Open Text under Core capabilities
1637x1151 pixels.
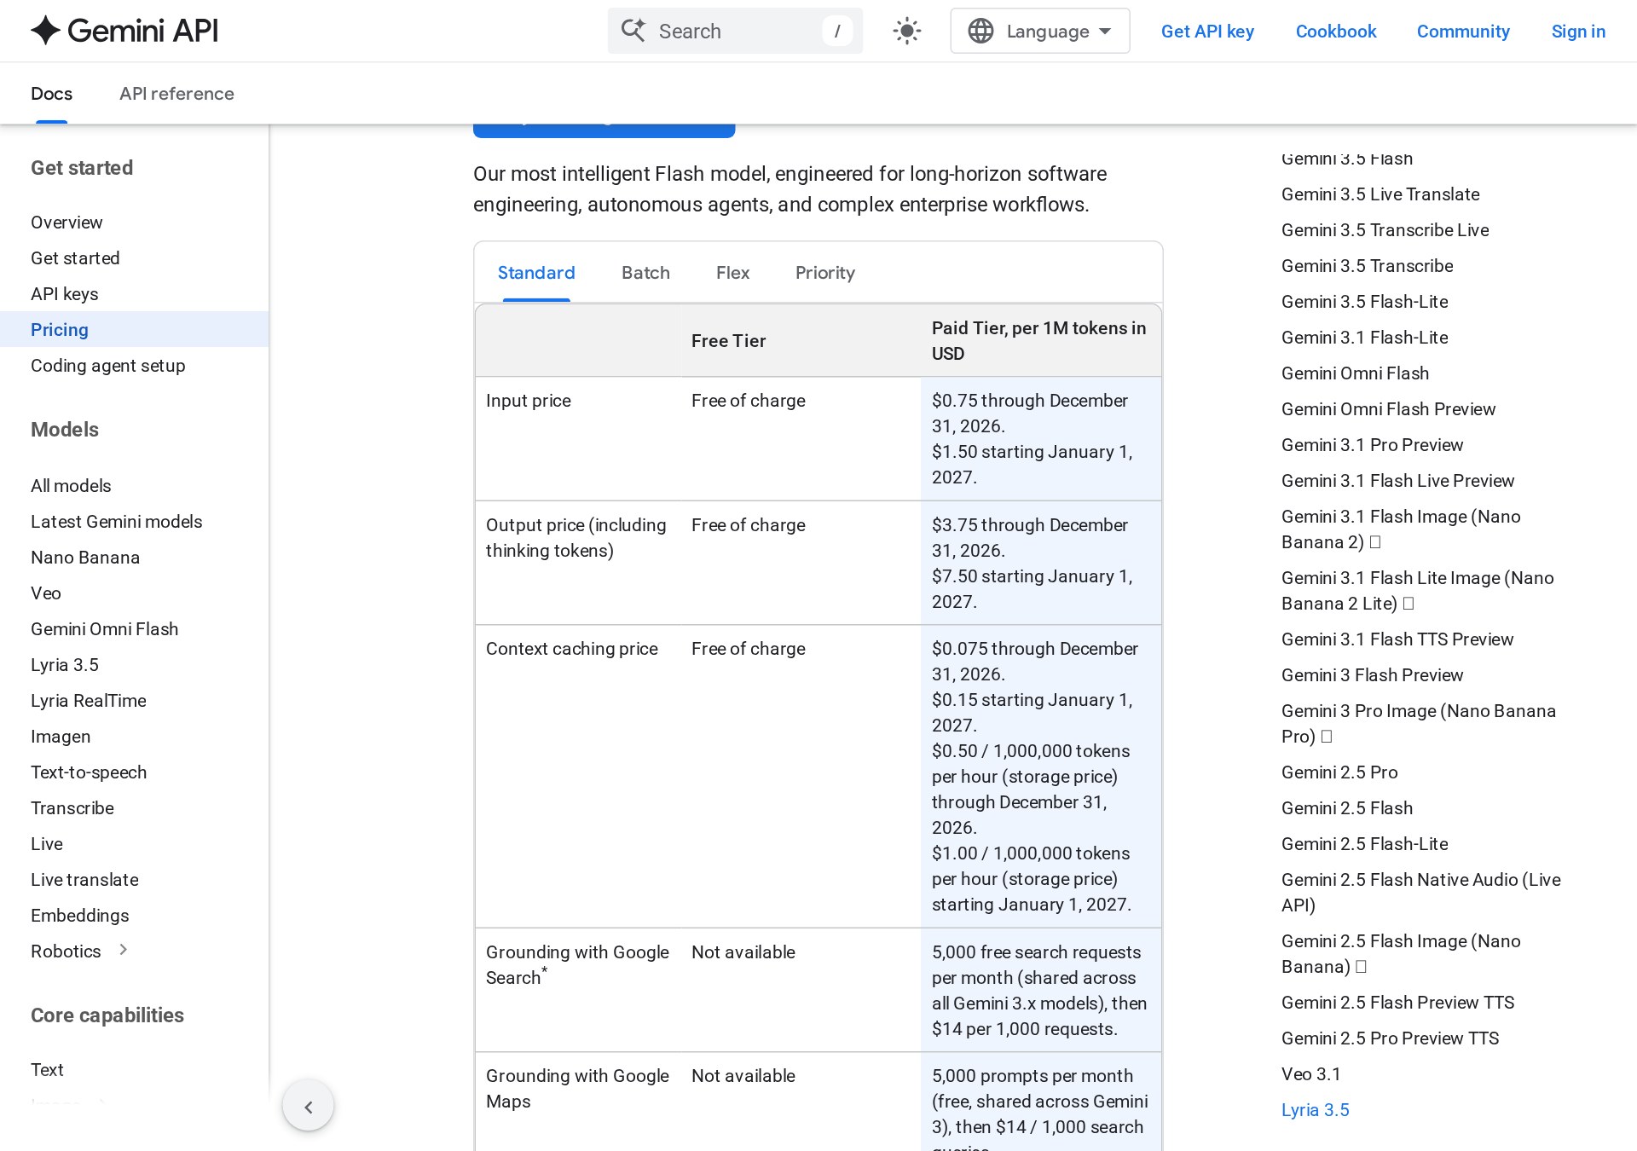47,1070
